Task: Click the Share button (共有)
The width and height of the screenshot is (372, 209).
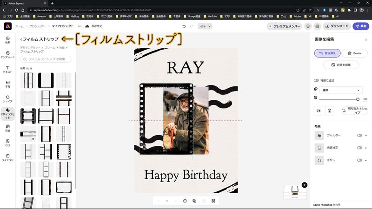Action: coord(361,26)
